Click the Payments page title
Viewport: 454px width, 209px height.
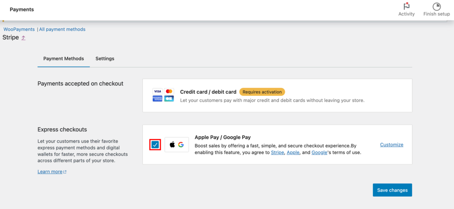coord(22,10)
